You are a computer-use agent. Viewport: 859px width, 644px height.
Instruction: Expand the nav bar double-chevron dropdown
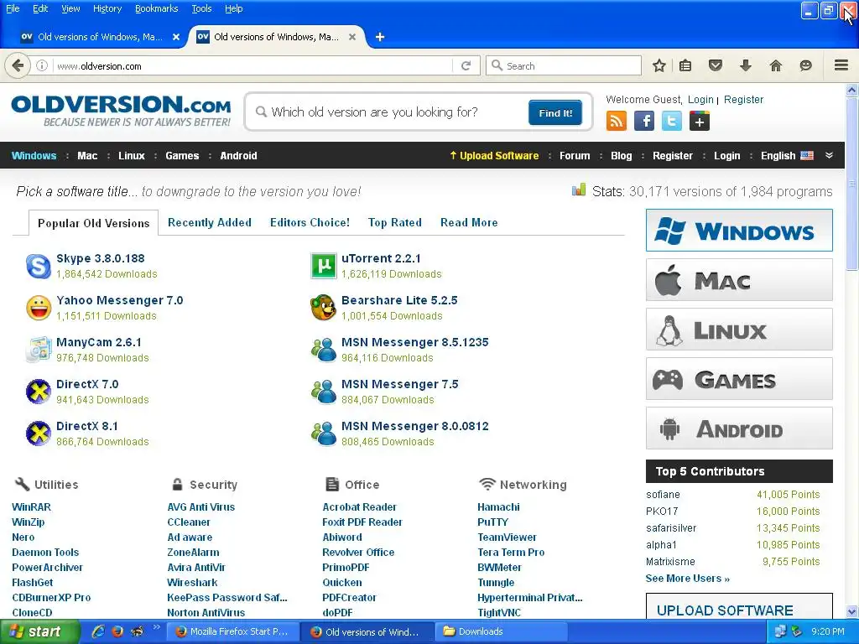[830, 155]
